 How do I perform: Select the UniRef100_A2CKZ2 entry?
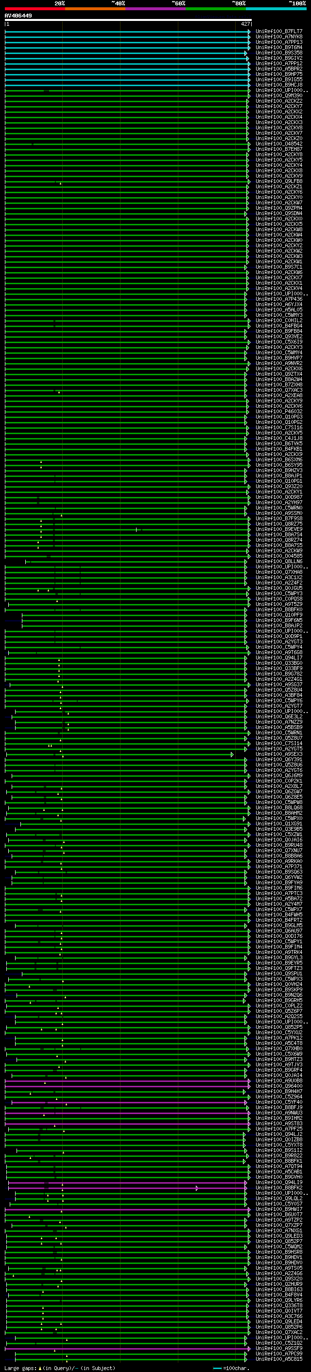pos(278,101)
